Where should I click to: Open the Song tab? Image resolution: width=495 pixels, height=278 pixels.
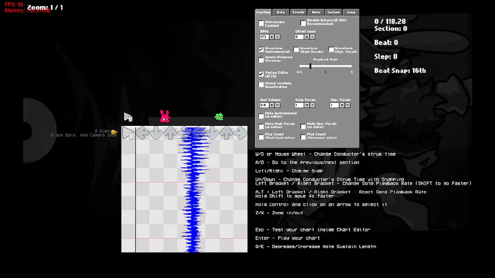coord(351,12)
